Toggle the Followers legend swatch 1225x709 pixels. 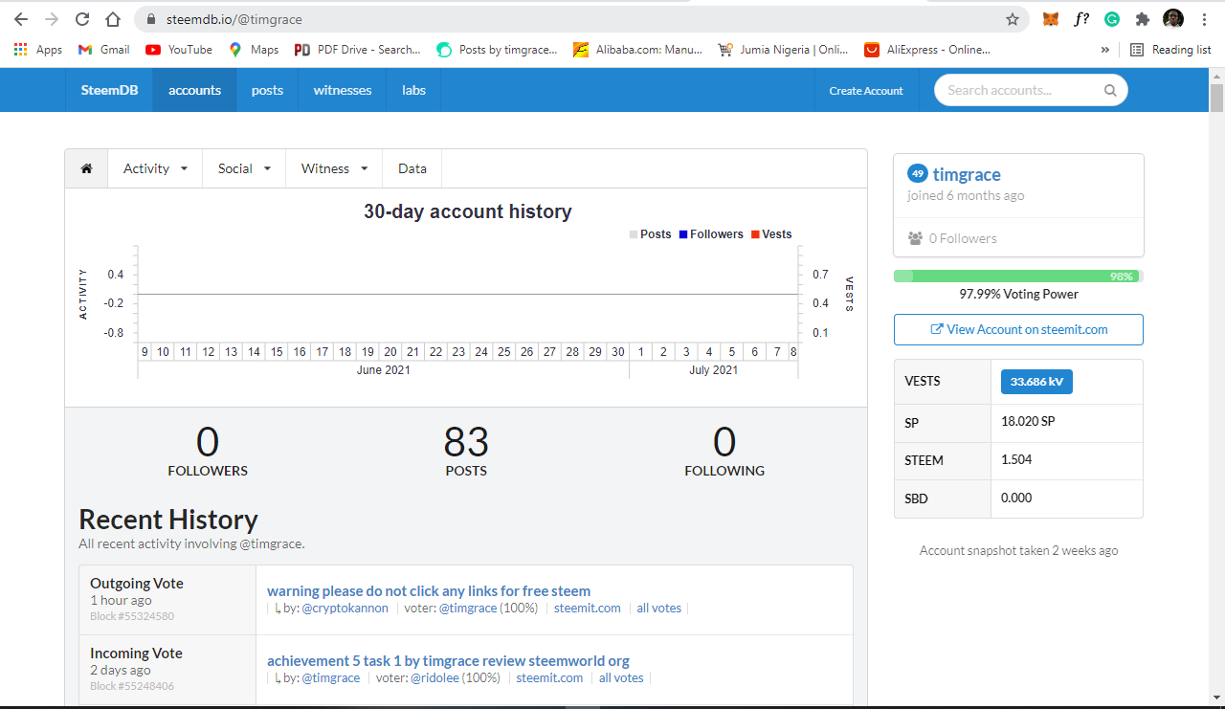tap(683, 234)
